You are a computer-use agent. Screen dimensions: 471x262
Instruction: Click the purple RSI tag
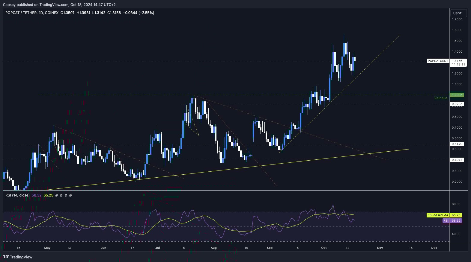click(446, 221)
